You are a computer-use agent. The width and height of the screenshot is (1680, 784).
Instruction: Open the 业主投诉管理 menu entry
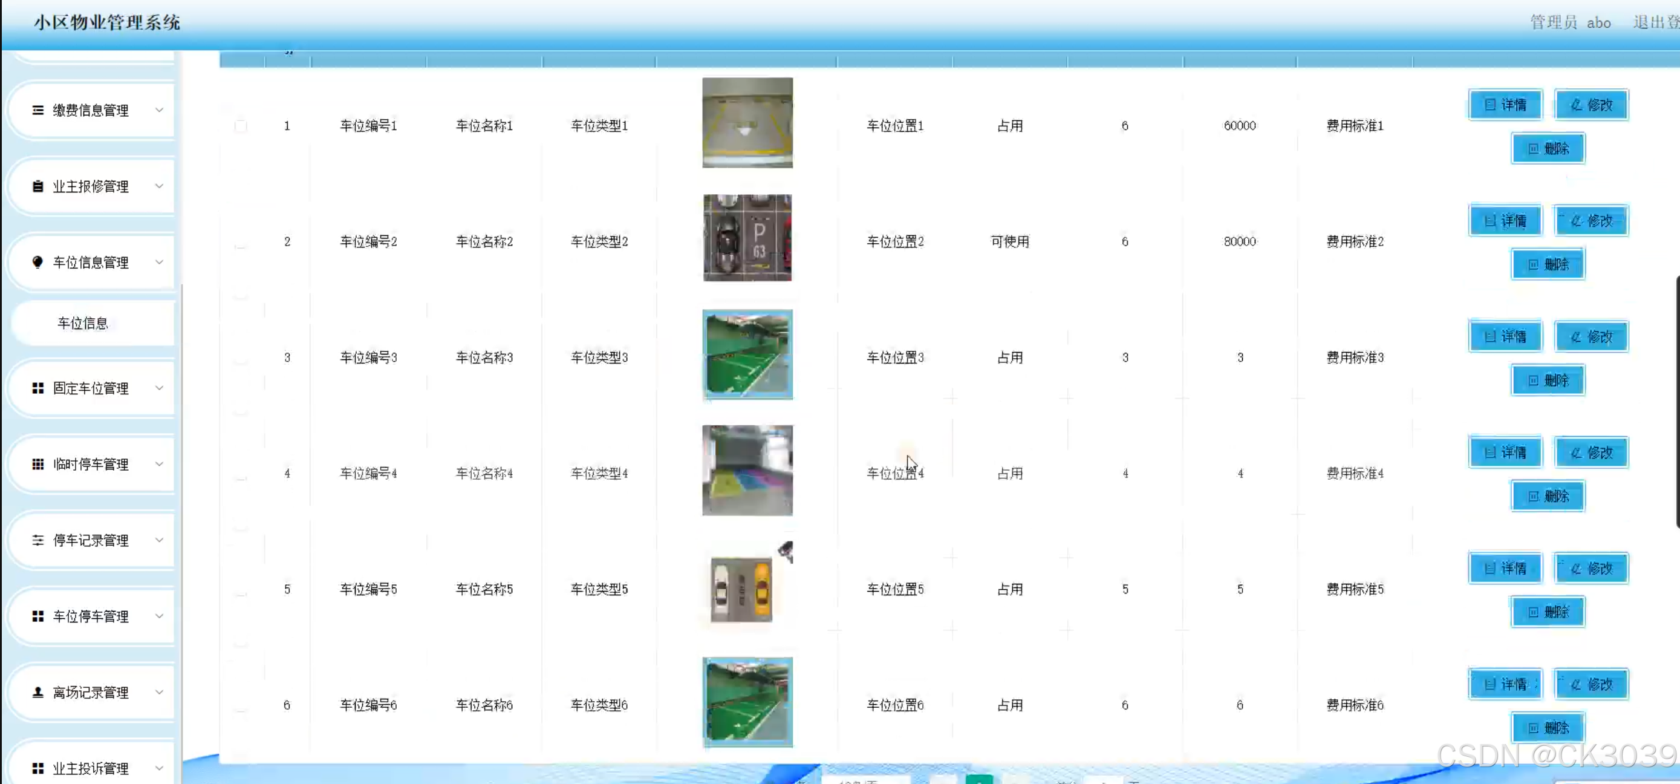pyautogui.click(x=91, y=768)
